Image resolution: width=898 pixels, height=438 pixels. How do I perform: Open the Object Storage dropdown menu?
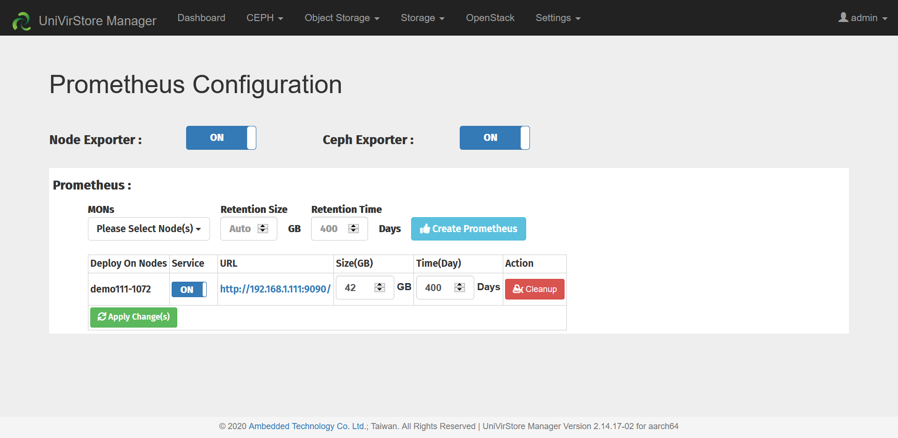coord(342,18)
